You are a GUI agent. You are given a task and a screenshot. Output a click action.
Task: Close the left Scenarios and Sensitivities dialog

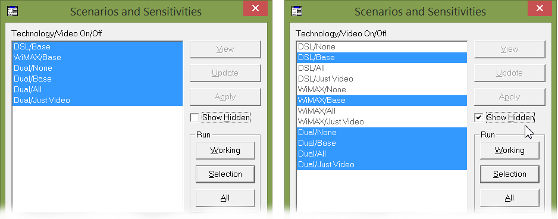coord(256,8)
